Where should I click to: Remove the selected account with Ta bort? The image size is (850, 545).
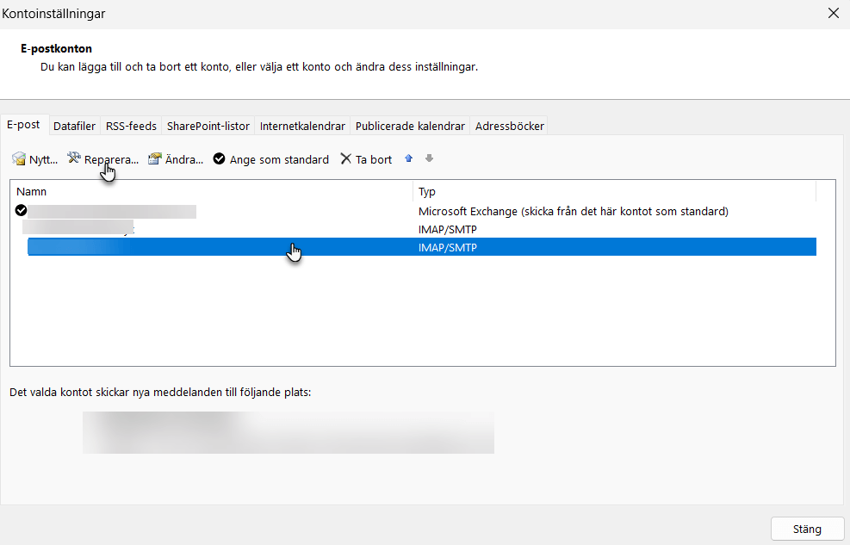point(366,158)
